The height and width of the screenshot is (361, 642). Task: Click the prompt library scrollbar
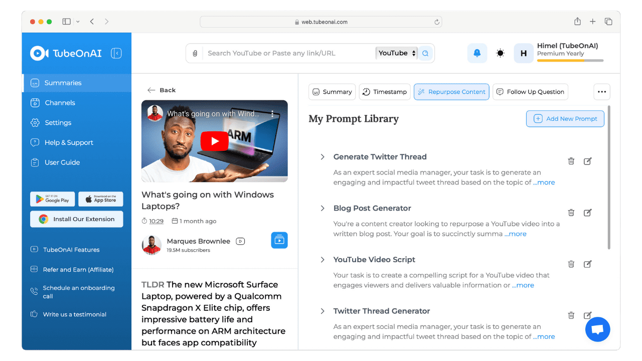(609, 177)
